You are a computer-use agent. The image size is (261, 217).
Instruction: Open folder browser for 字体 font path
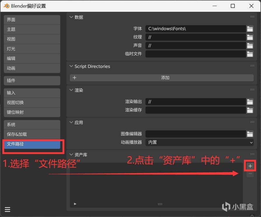(250, 29)
